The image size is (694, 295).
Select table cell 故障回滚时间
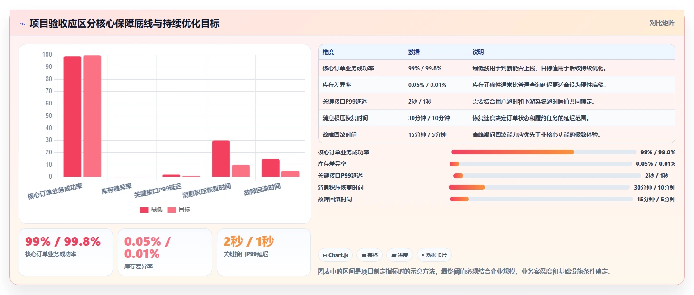(339, 135)
